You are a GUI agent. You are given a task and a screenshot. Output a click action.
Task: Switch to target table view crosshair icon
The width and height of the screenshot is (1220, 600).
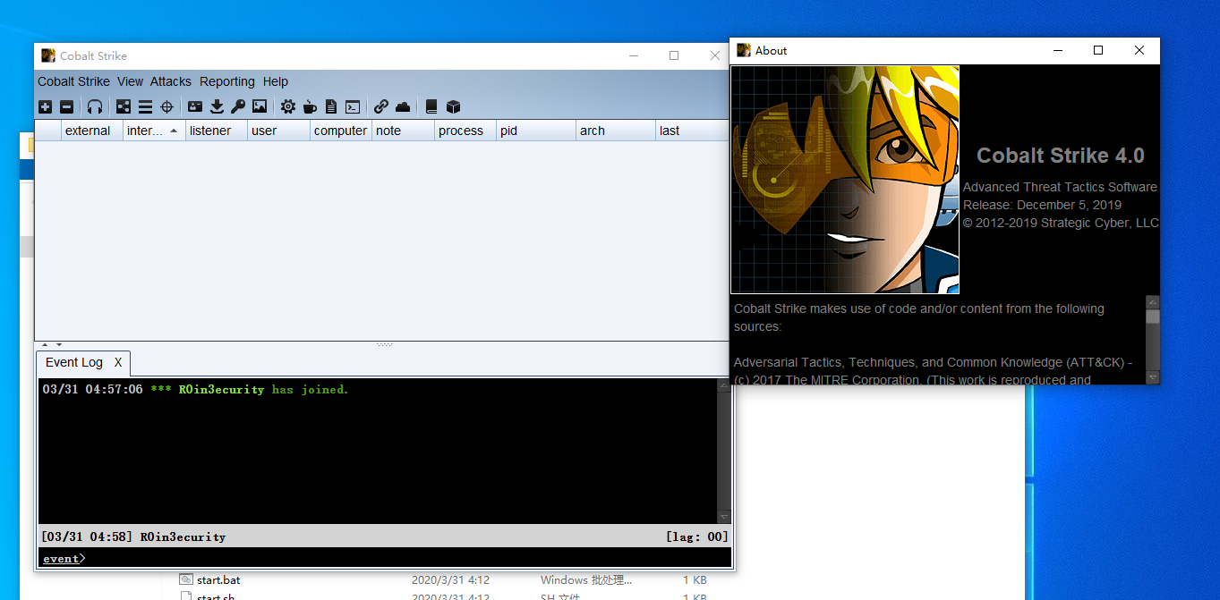pyautogui.click(x=166, y=107)
